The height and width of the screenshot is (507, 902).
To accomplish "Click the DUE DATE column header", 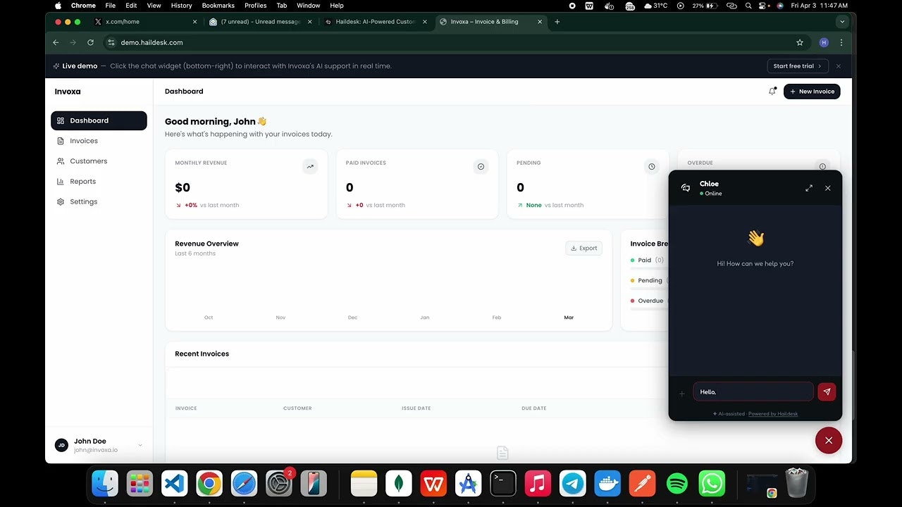I will click(x=534, y=408).
